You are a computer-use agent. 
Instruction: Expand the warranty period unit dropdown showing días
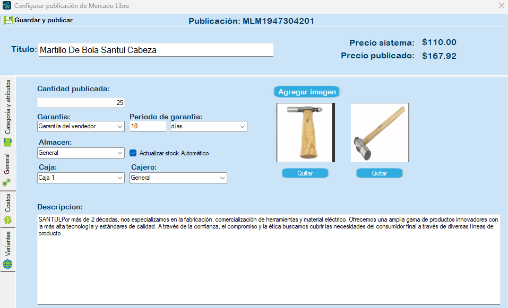(x=208, y=127)
